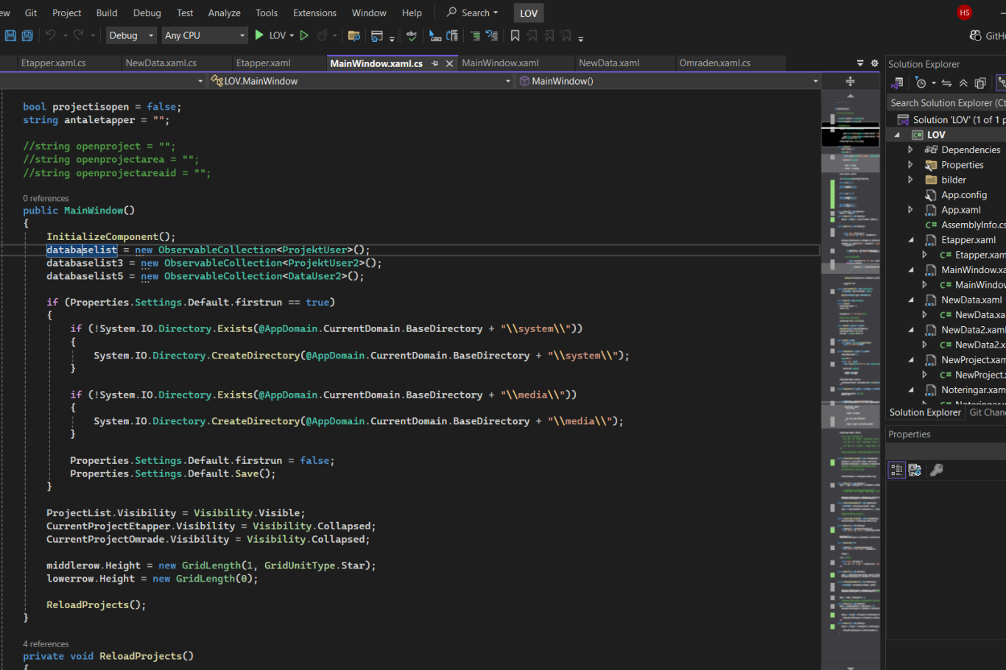Open Property Pages wrench icon
This screenshot has width=1006, height=670.
click(x=937, y=470)
